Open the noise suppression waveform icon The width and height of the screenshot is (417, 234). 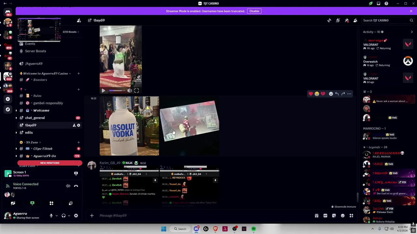[x=68, y=186]
